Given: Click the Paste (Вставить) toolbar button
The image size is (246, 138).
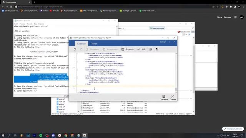Looking at the screenshot, I should click(127, 49).
